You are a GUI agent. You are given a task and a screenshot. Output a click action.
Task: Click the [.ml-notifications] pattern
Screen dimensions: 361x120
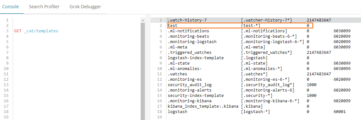click(x=264, y=31)
